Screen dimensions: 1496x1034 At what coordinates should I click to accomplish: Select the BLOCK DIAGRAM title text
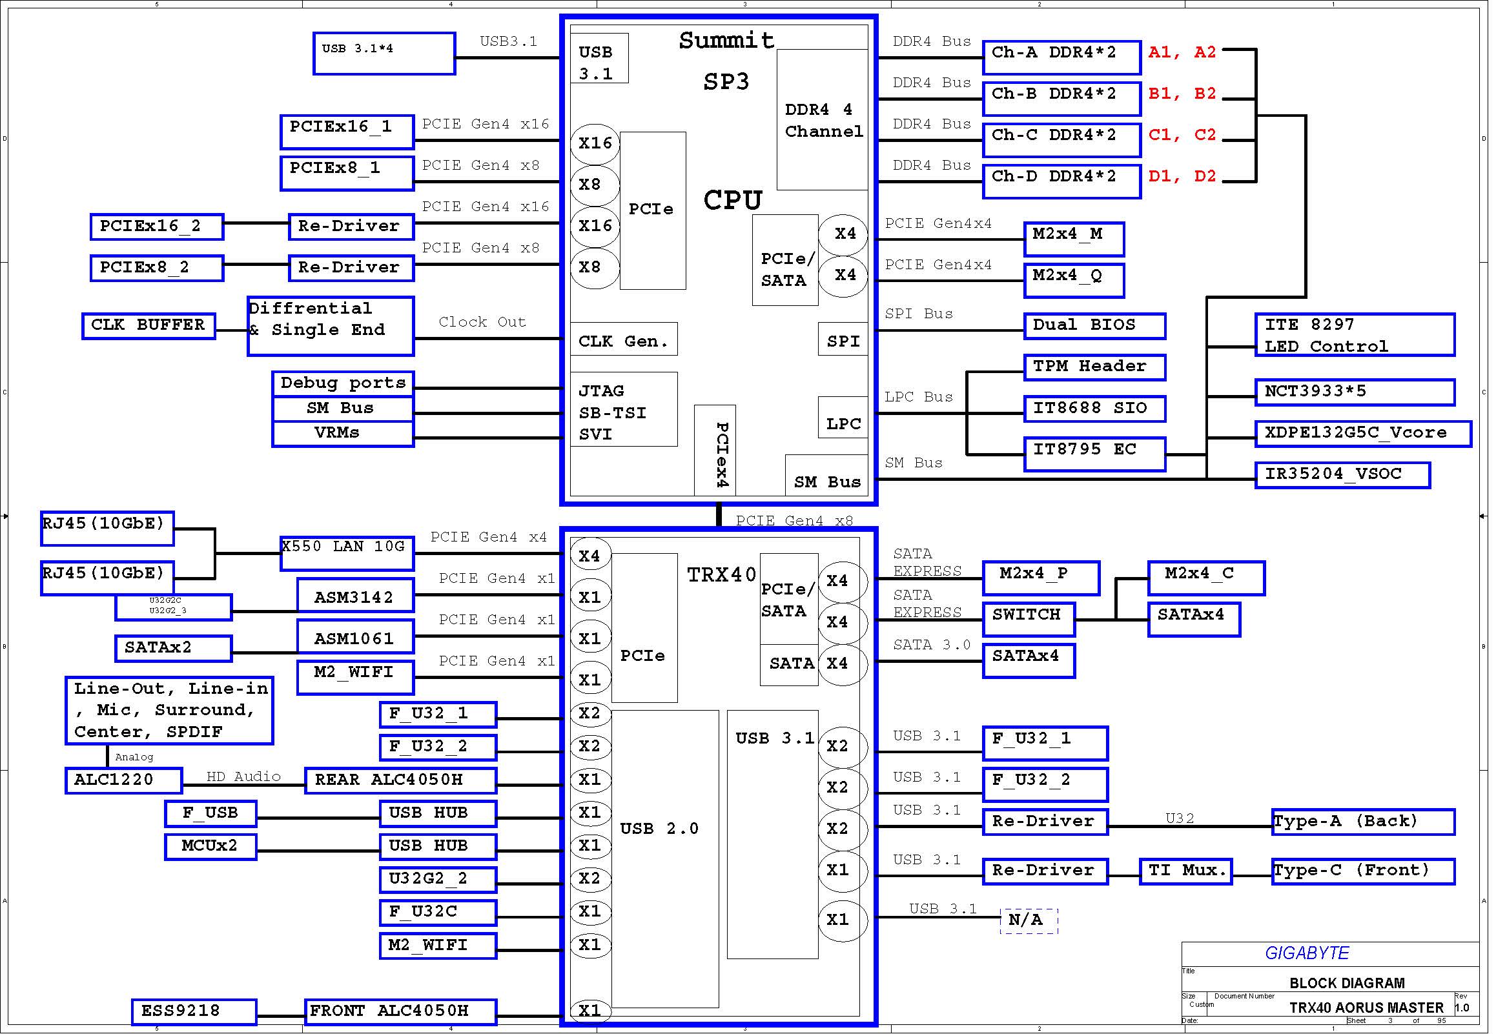(1347, 984)
